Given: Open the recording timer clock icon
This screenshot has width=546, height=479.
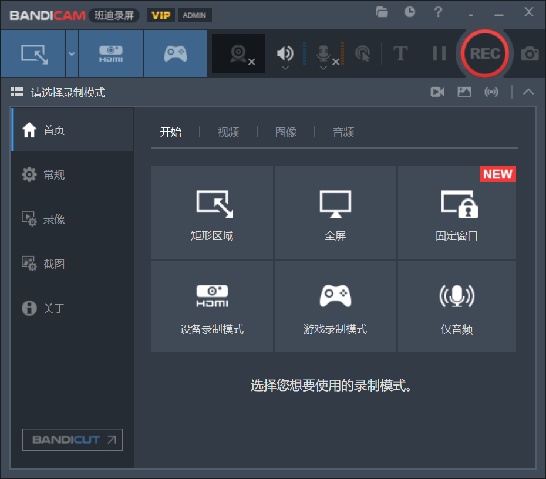Looking at the screenshot, I should tap(409, 12).
